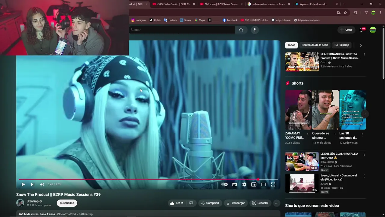Bookmark this page with the star
385x217 pixels.
click(345, 13)
